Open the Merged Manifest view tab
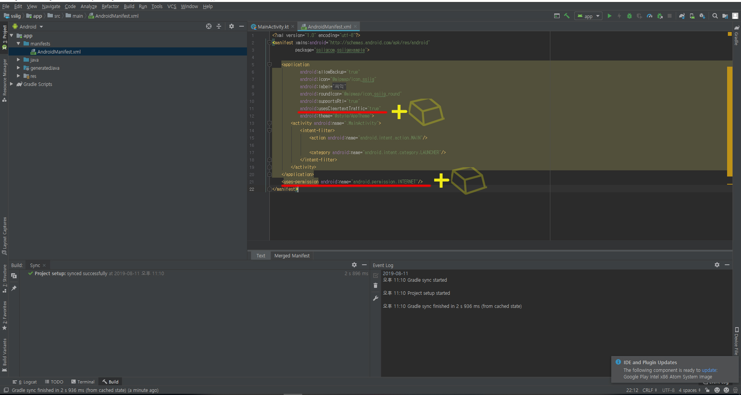741x395 pixels. pyautogui.click(x=292, y=255)
